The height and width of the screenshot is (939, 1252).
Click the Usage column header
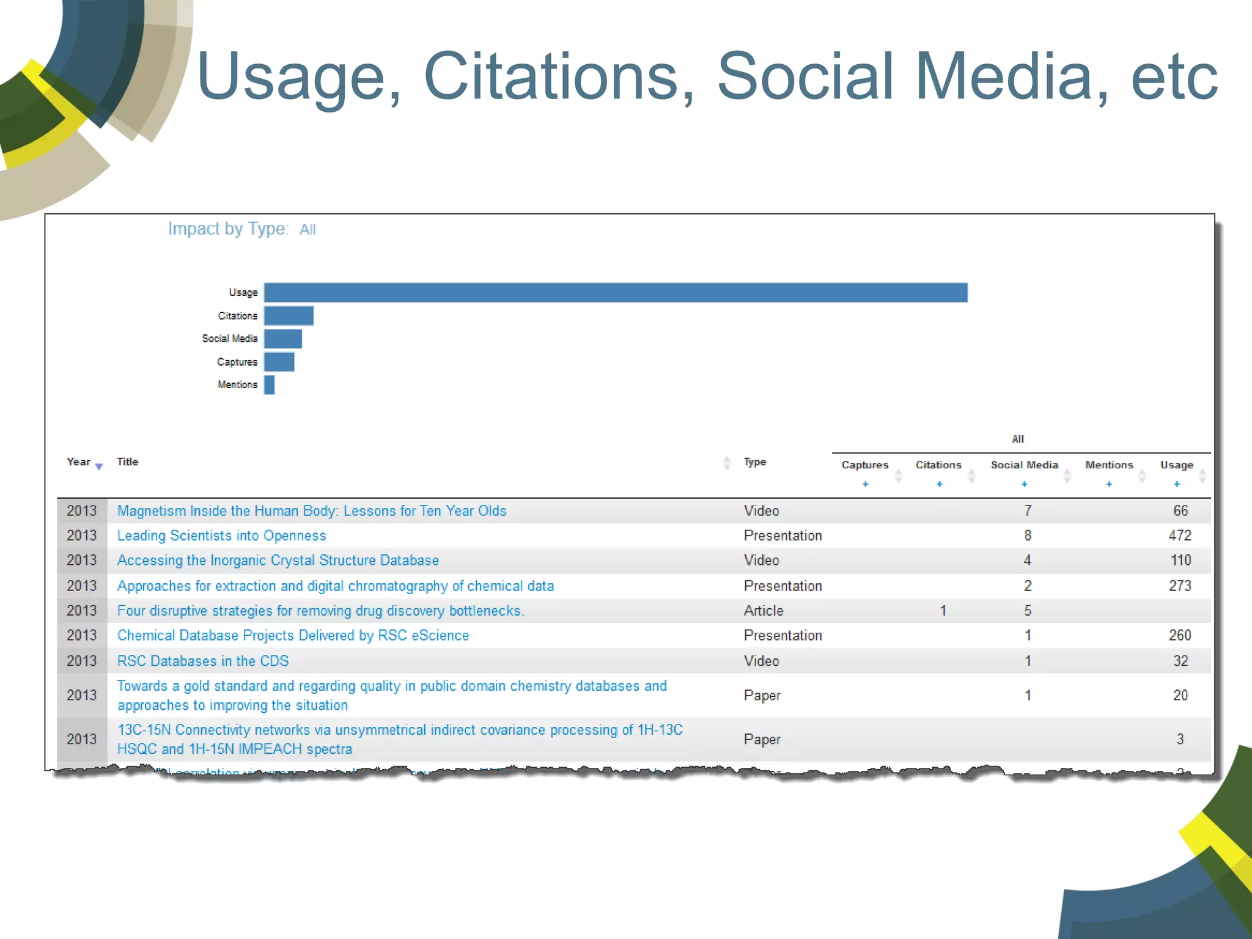(x=1177, y=465)
